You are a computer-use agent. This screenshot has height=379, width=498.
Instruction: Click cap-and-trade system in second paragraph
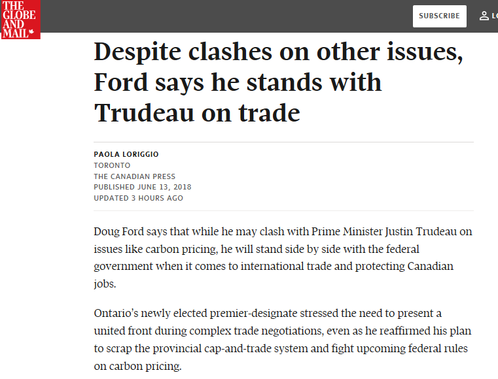(292, 348)
